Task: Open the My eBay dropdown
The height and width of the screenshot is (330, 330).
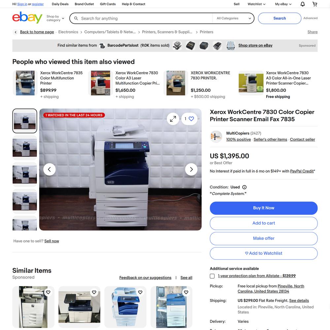Action: (x=283, y=4)
